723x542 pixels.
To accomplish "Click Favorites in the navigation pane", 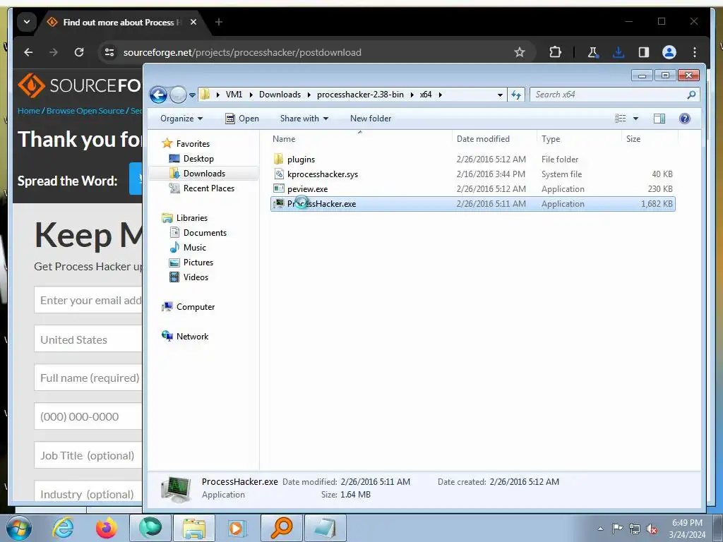I will pyautogui.click(x=193, y=144).
